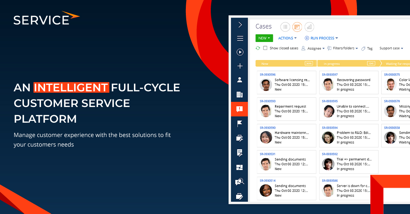Refresh the cases list
The height and width of the screenshot is (214, 410).
coord(258,48)
